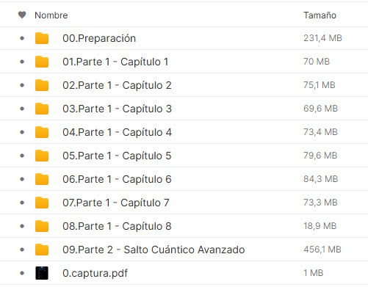Image resolution: width=368 pixels, height=287 pixels.
Task: Toggle favorite dot for 04.Parte 1 - Capítulo 4
Action: 22,132
